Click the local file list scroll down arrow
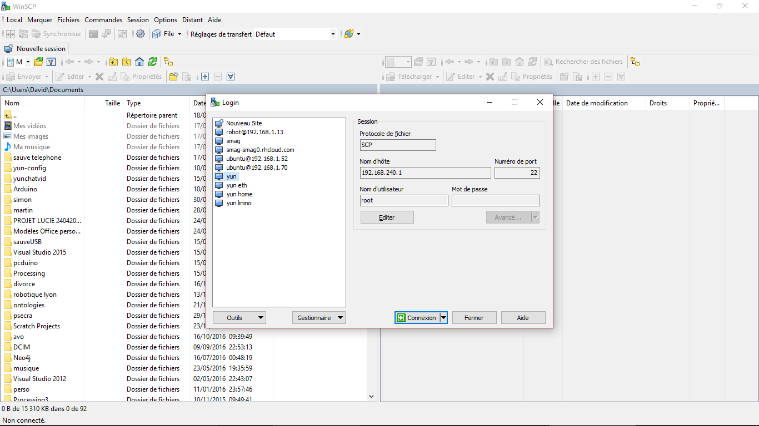 [x=372, y=397]
